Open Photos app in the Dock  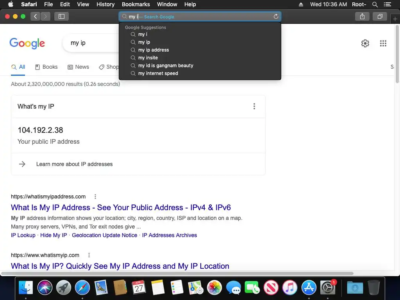pyautogui.click(x=214, y=287)
